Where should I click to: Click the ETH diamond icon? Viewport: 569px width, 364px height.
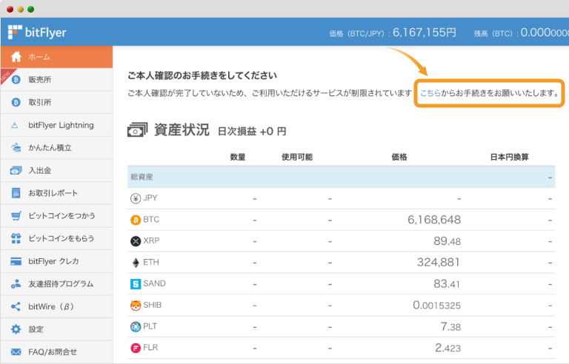(x=136, y=263)
